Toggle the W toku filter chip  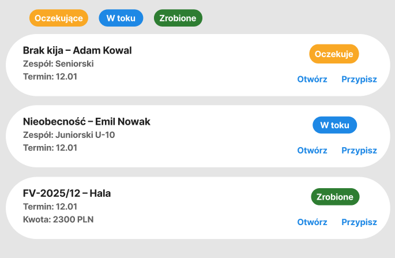point(121,18)
